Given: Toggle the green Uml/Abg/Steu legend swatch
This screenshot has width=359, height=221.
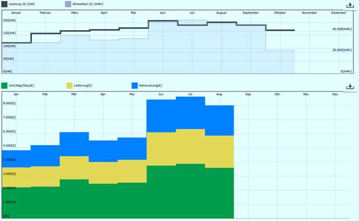Looking at the screenshot, I should [5, 85].
